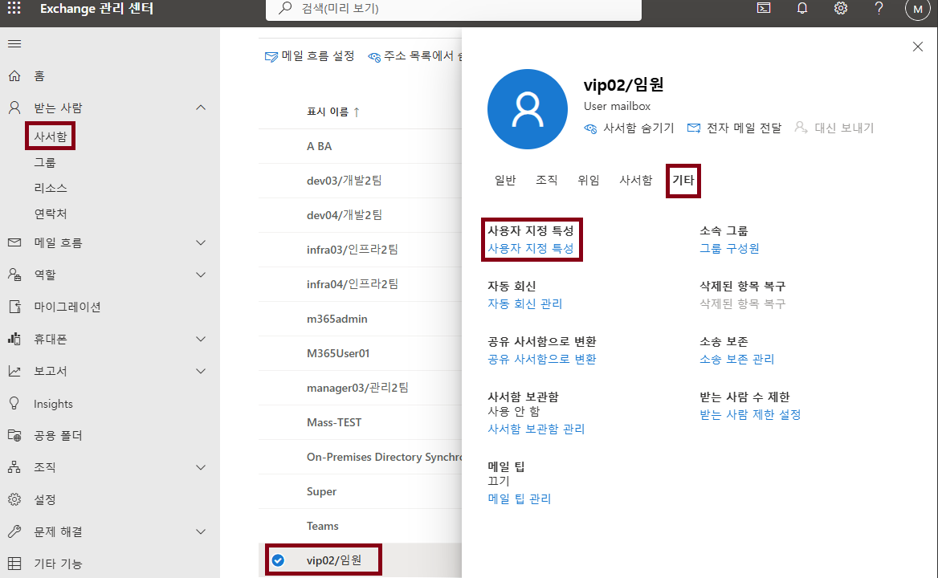Open the app launcher waffle icon
The width and height of the screenshot is (938, 578).
[14, 8]
